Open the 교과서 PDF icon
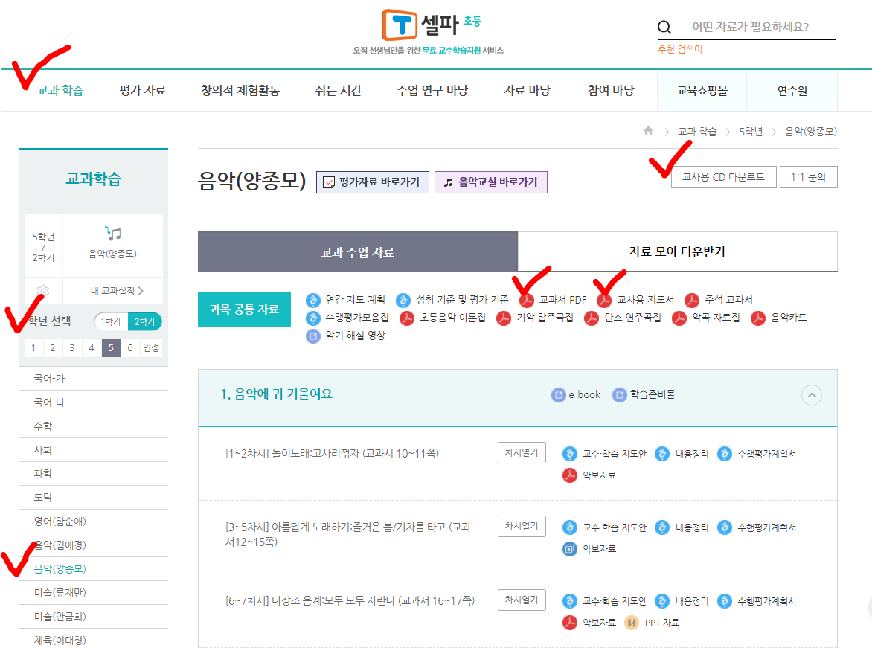The width and height of the screenshot is (872, 648). 527,301
